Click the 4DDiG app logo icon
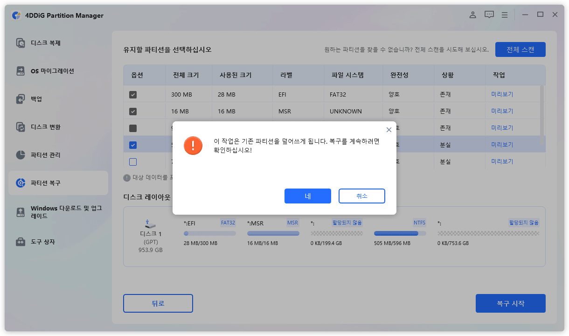This screenshot has width=569, height=336. coord(16,15)
